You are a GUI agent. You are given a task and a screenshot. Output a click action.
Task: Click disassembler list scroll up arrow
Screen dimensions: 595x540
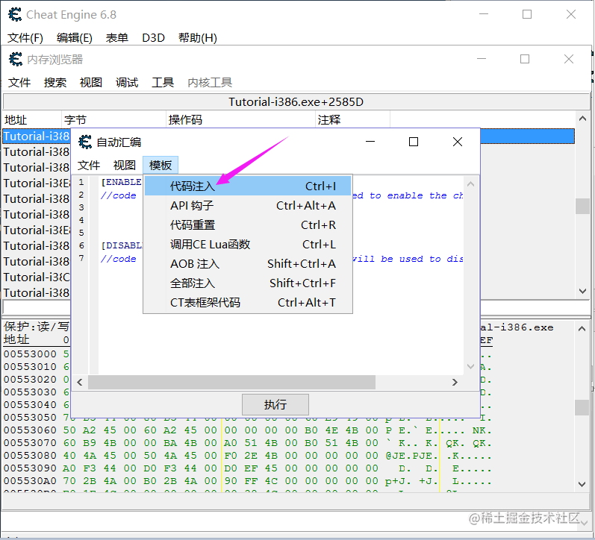pyautogui.click(x=582, y=119)
